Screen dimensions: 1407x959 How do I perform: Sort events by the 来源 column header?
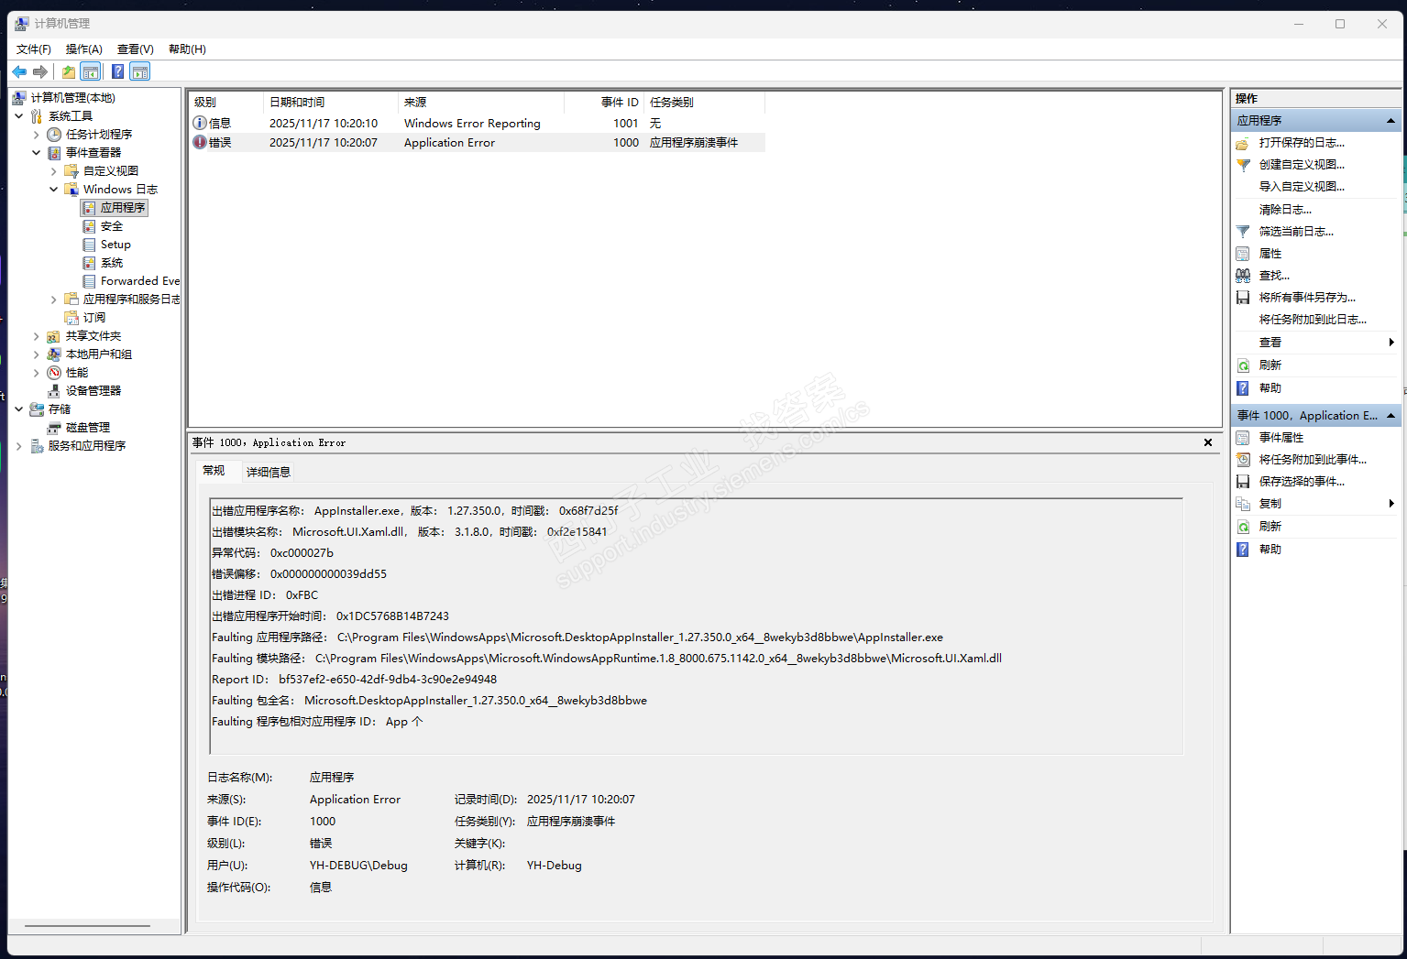point(480,103)
